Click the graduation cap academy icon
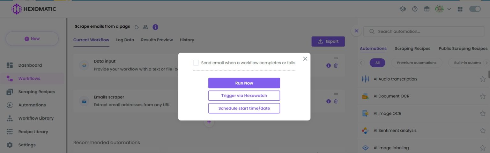The height and width of the screenshot is (153, 490). tap(403, 9)
